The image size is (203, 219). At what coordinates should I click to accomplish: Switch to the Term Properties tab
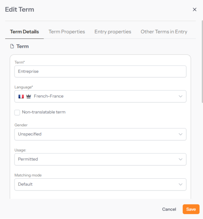(67, 32)
